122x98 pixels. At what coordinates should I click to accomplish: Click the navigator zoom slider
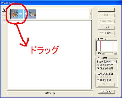tap(109, 53)
